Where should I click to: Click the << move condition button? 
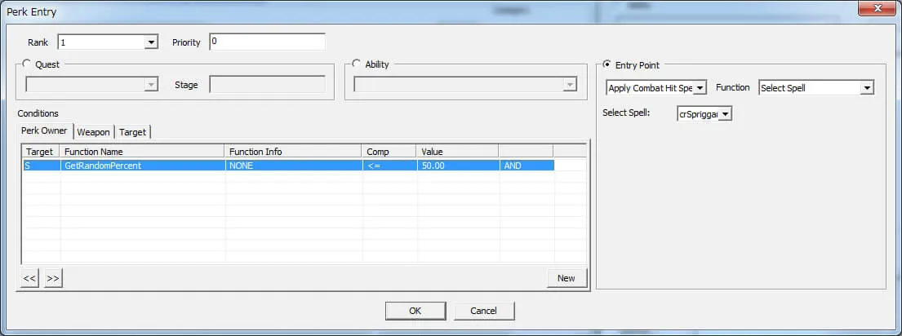tap(29, 278)
